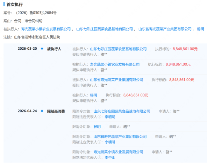Select the 2026-04-24 timeline dot
This screenshot has height=163, width=207.
(x=42, y=111)
